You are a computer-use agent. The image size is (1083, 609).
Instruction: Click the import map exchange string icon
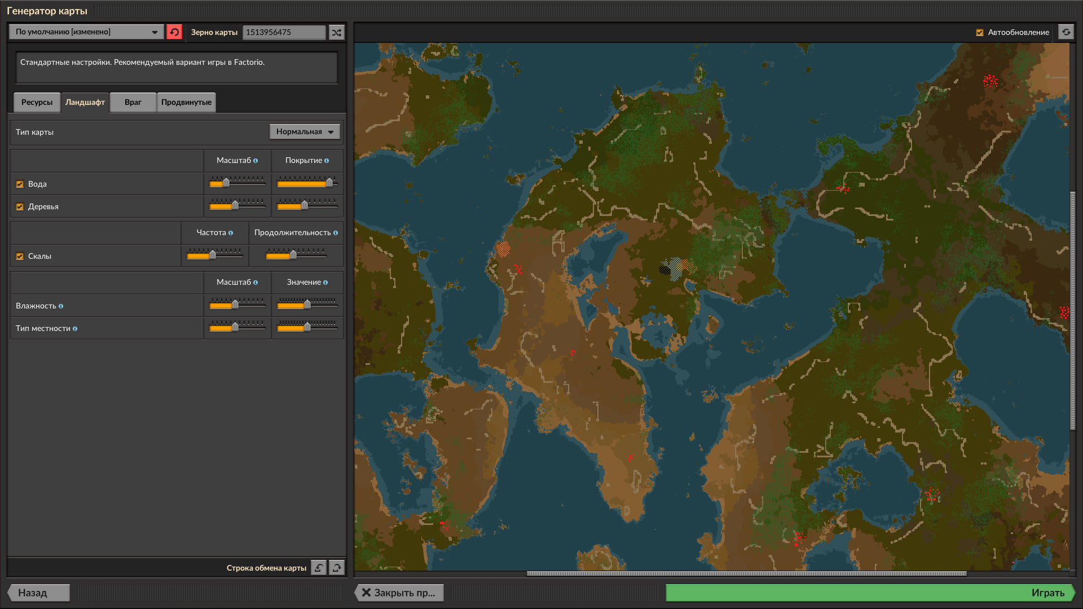click(319, 568)
